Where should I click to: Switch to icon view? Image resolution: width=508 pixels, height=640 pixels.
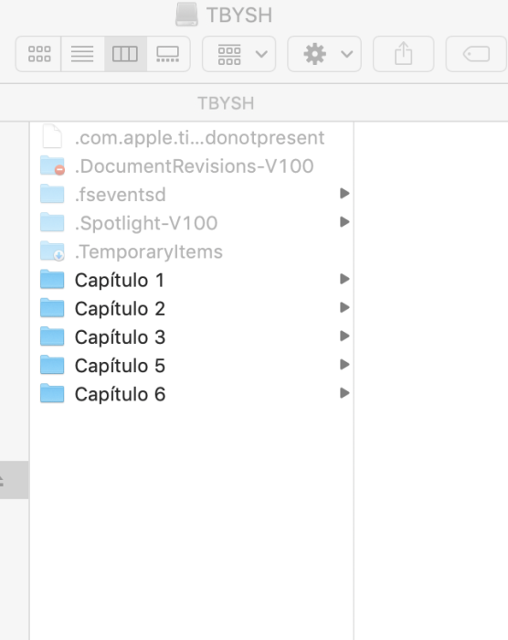tap(38, 54)
